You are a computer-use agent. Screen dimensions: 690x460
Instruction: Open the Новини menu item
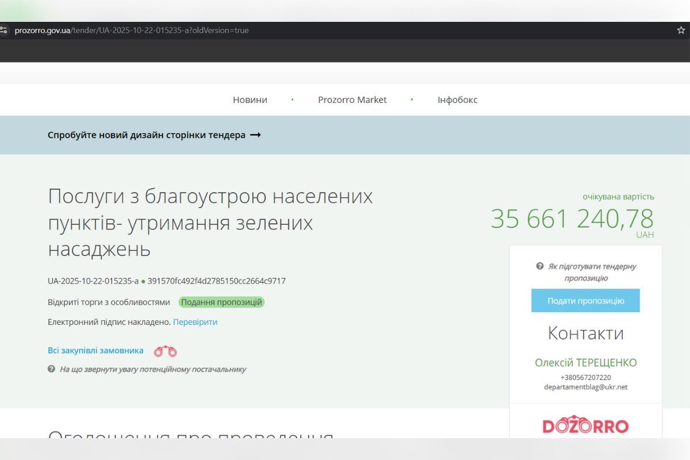(250, 100)
